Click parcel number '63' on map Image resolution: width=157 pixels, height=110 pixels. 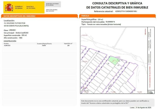118,66
